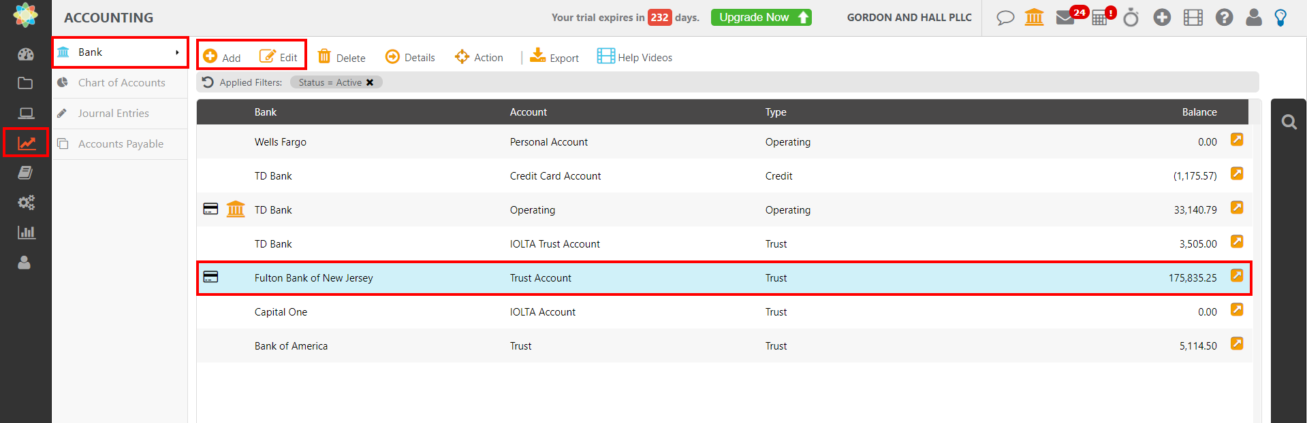Reset applied filters with the undo icon

[208, 82]
